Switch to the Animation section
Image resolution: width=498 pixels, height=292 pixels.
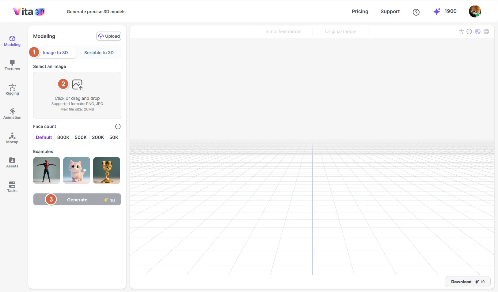pos(12,114)
